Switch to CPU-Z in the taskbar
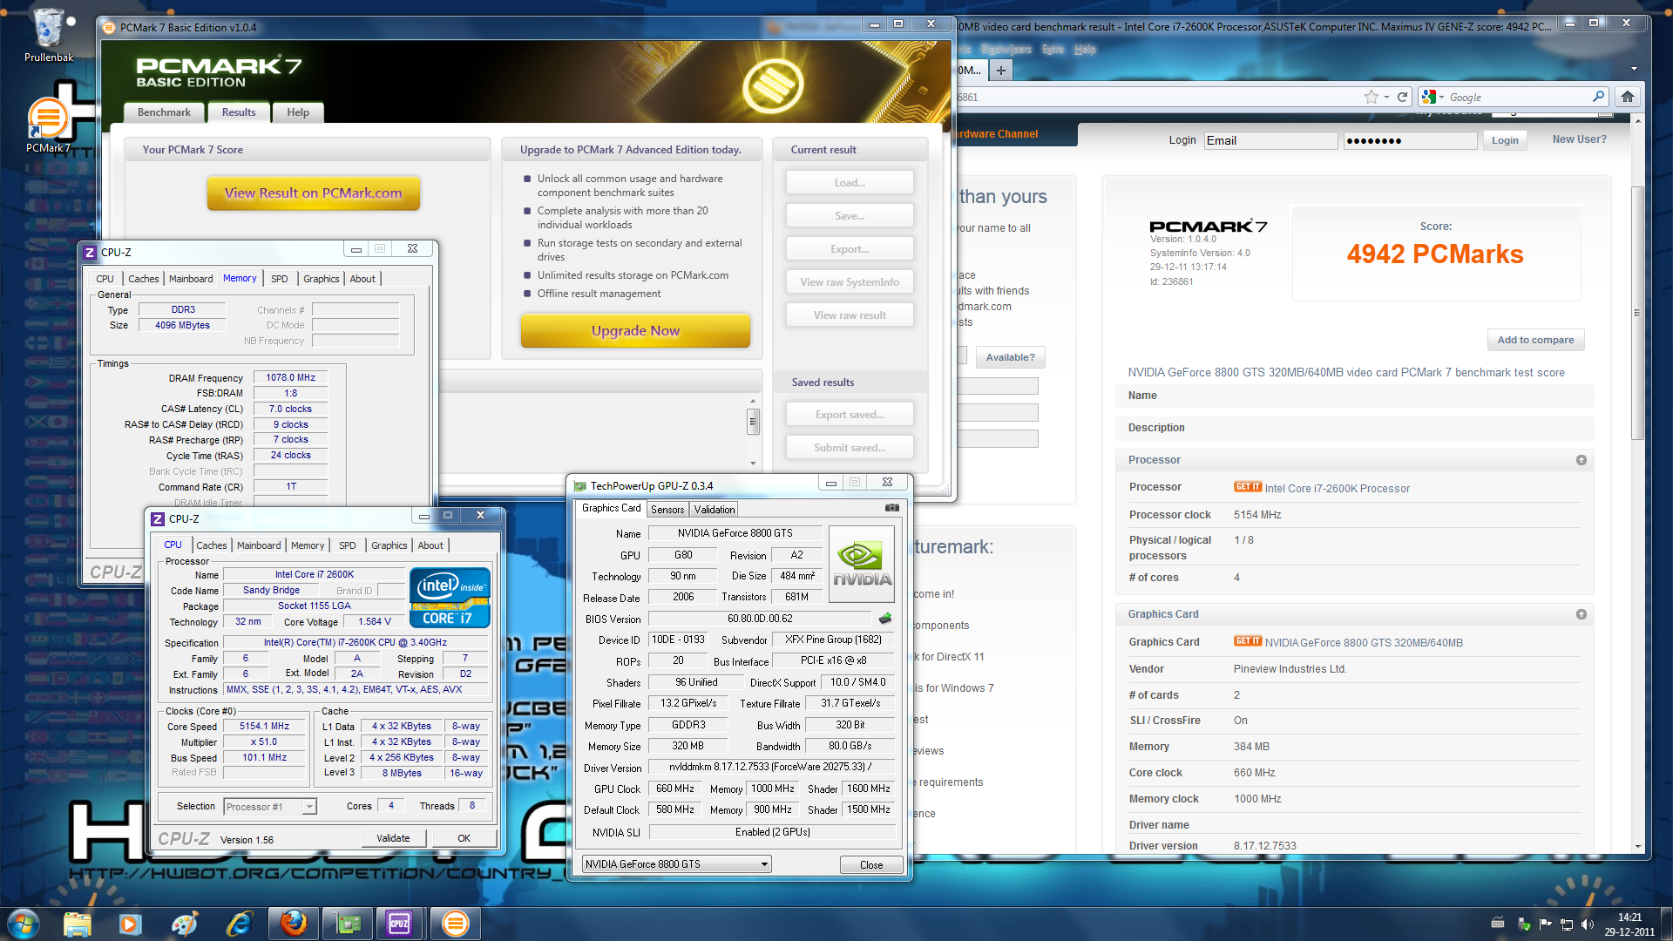 [x=400, y=924]
